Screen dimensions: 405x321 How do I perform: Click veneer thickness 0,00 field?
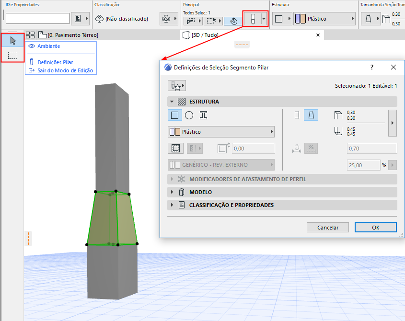tap(254, 149)
